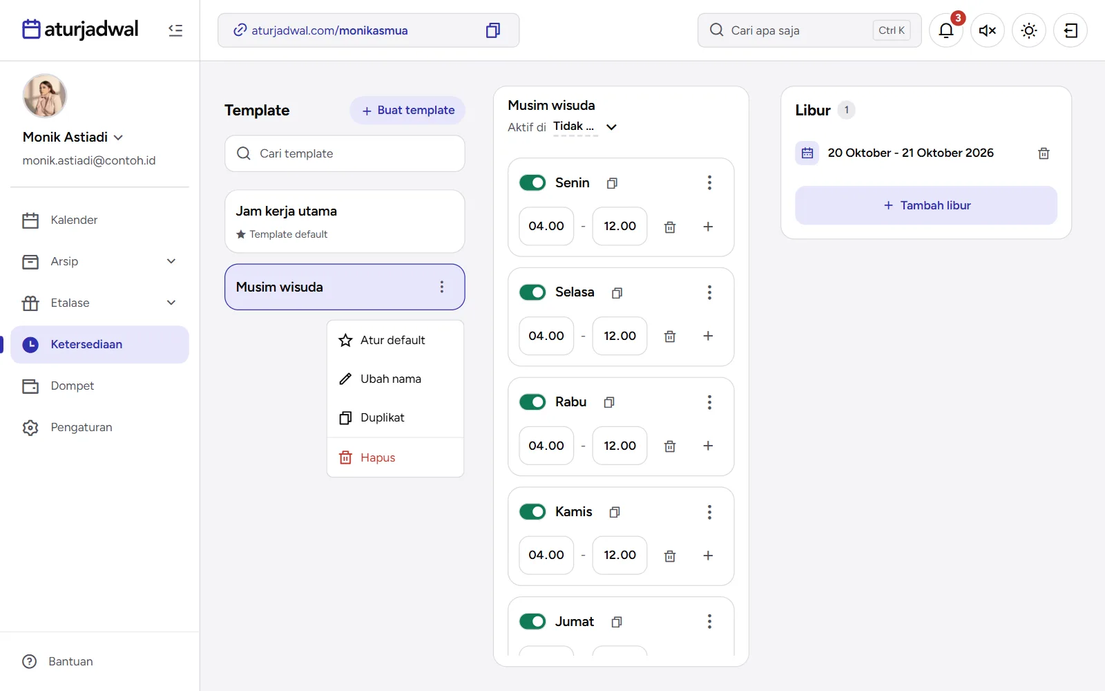Collapse the sidebar with the menu-fold icon
The width and height of the screenshot is (1105, 691).
coord(175,30)
